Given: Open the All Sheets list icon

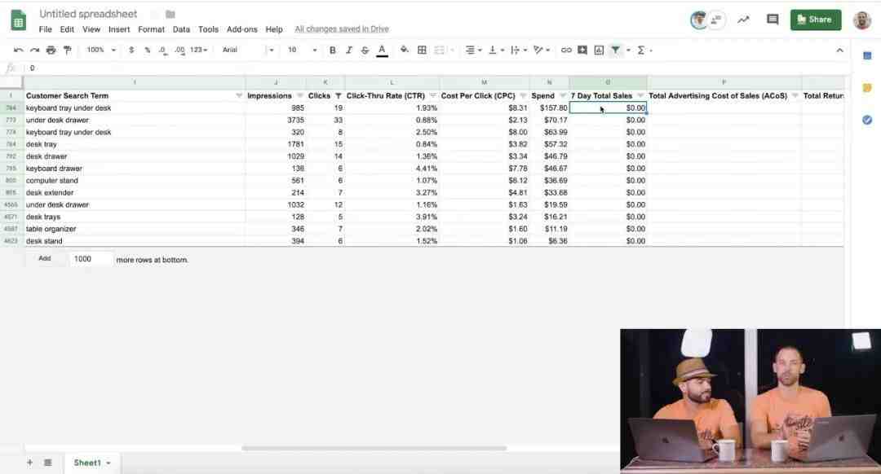Looking at the screenshot, I should coord(48,463).
